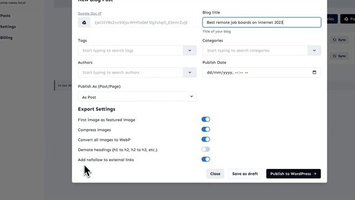355x200 pixels.
Task: Open the Publish Date calendar picker icon
Action: pyautogui.click(x=315, y=72)
